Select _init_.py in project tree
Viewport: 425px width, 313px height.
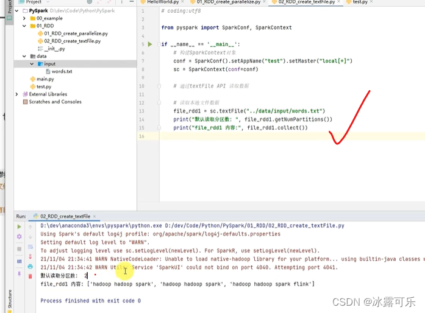point(55,49)
